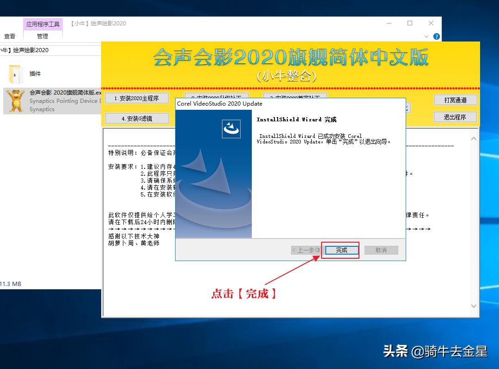Click the greyed-out 上一步 back button
Viewport: 499px width, 369px height.
tap(306, 250)
